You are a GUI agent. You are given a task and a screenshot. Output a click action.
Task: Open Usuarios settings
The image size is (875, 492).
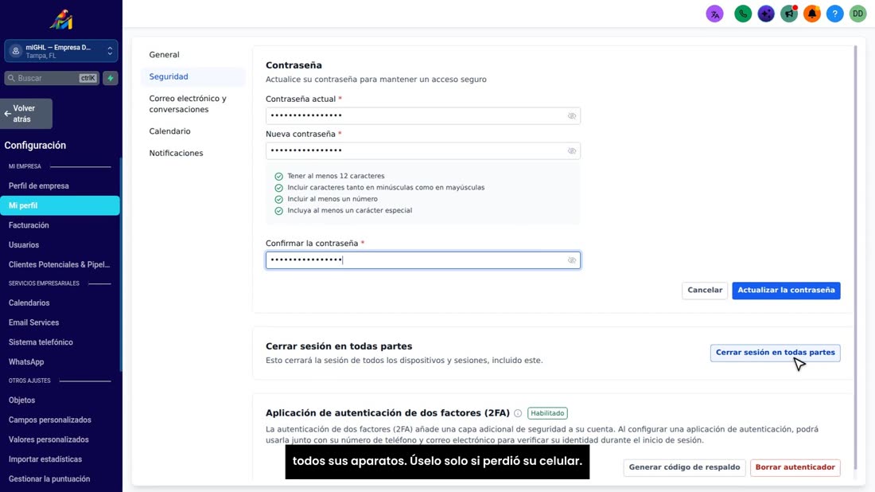click(x=23, y=244)
